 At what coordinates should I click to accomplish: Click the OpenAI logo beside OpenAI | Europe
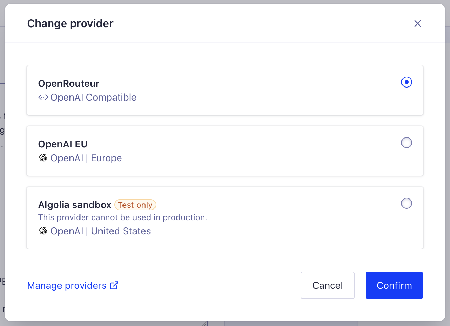coord(43,158)
